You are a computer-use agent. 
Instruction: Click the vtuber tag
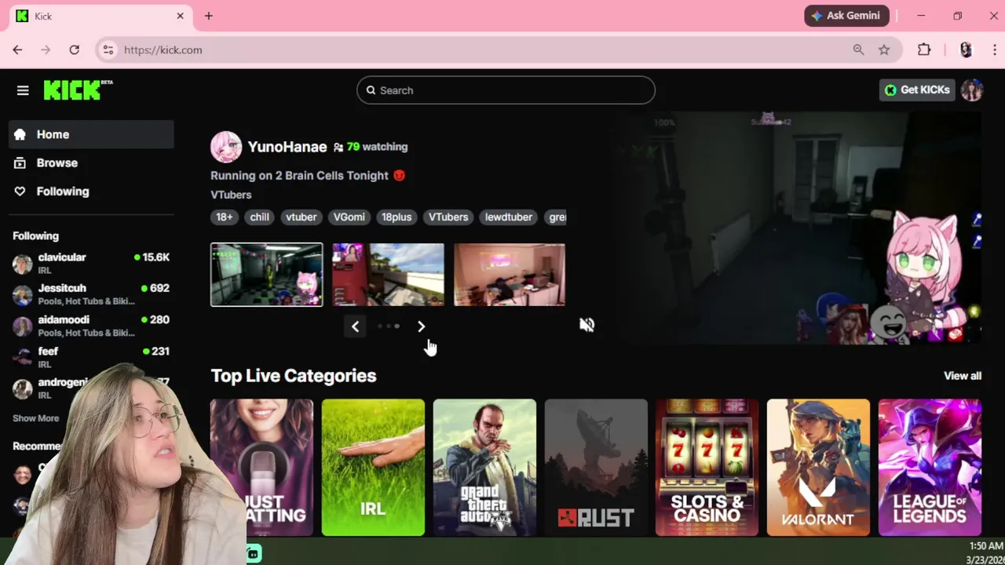click(x=301, y=217)
